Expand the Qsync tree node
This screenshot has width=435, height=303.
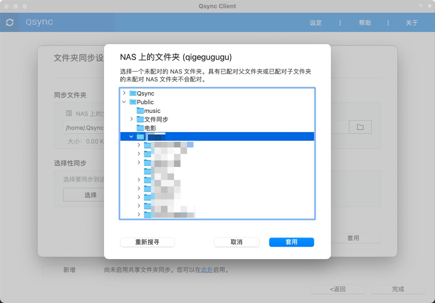124,93
